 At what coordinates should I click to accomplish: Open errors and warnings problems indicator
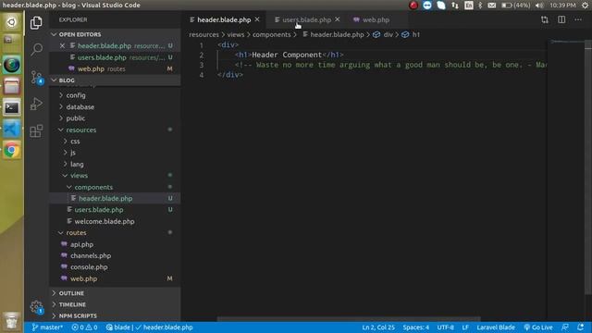point(84,327)
